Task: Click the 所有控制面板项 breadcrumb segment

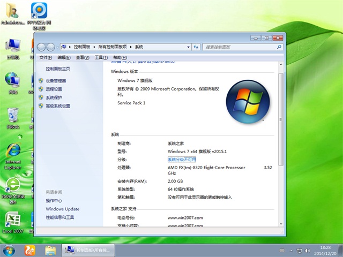Action: click(113, 47)
